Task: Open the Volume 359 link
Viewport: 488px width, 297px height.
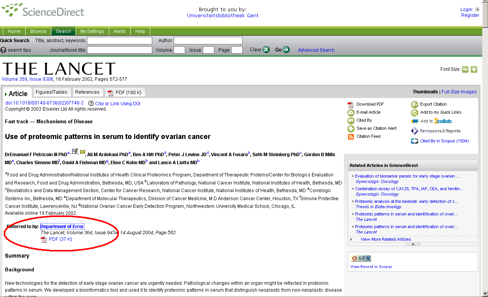Action: click(15, 79)
